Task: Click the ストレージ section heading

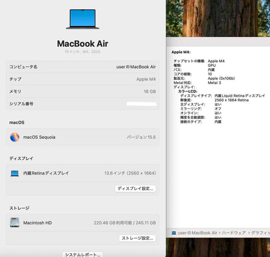Action: [x=19, y=208]
